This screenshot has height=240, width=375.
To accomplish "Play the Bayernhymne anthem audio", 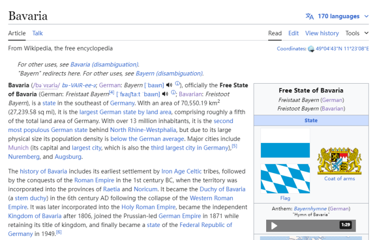I will point(274,225).
